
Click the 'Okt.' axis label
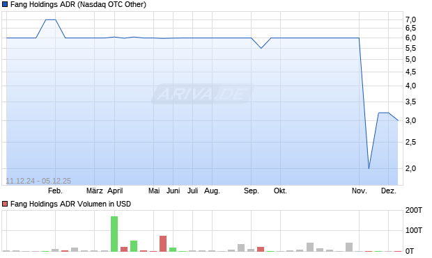pos(280,191)
